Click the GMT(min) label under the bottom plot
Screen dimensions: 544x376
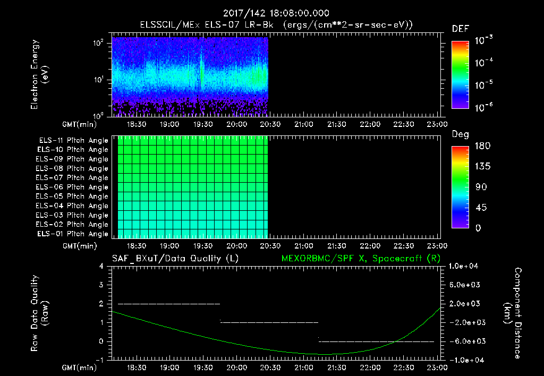pos(79,368)
